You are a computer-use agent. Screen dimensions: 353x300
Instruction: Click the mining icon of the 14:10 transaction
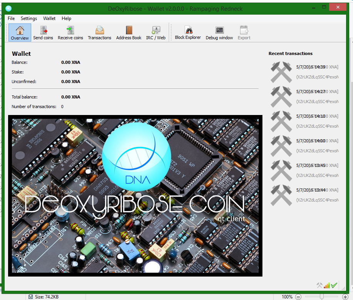click(281, 122)
